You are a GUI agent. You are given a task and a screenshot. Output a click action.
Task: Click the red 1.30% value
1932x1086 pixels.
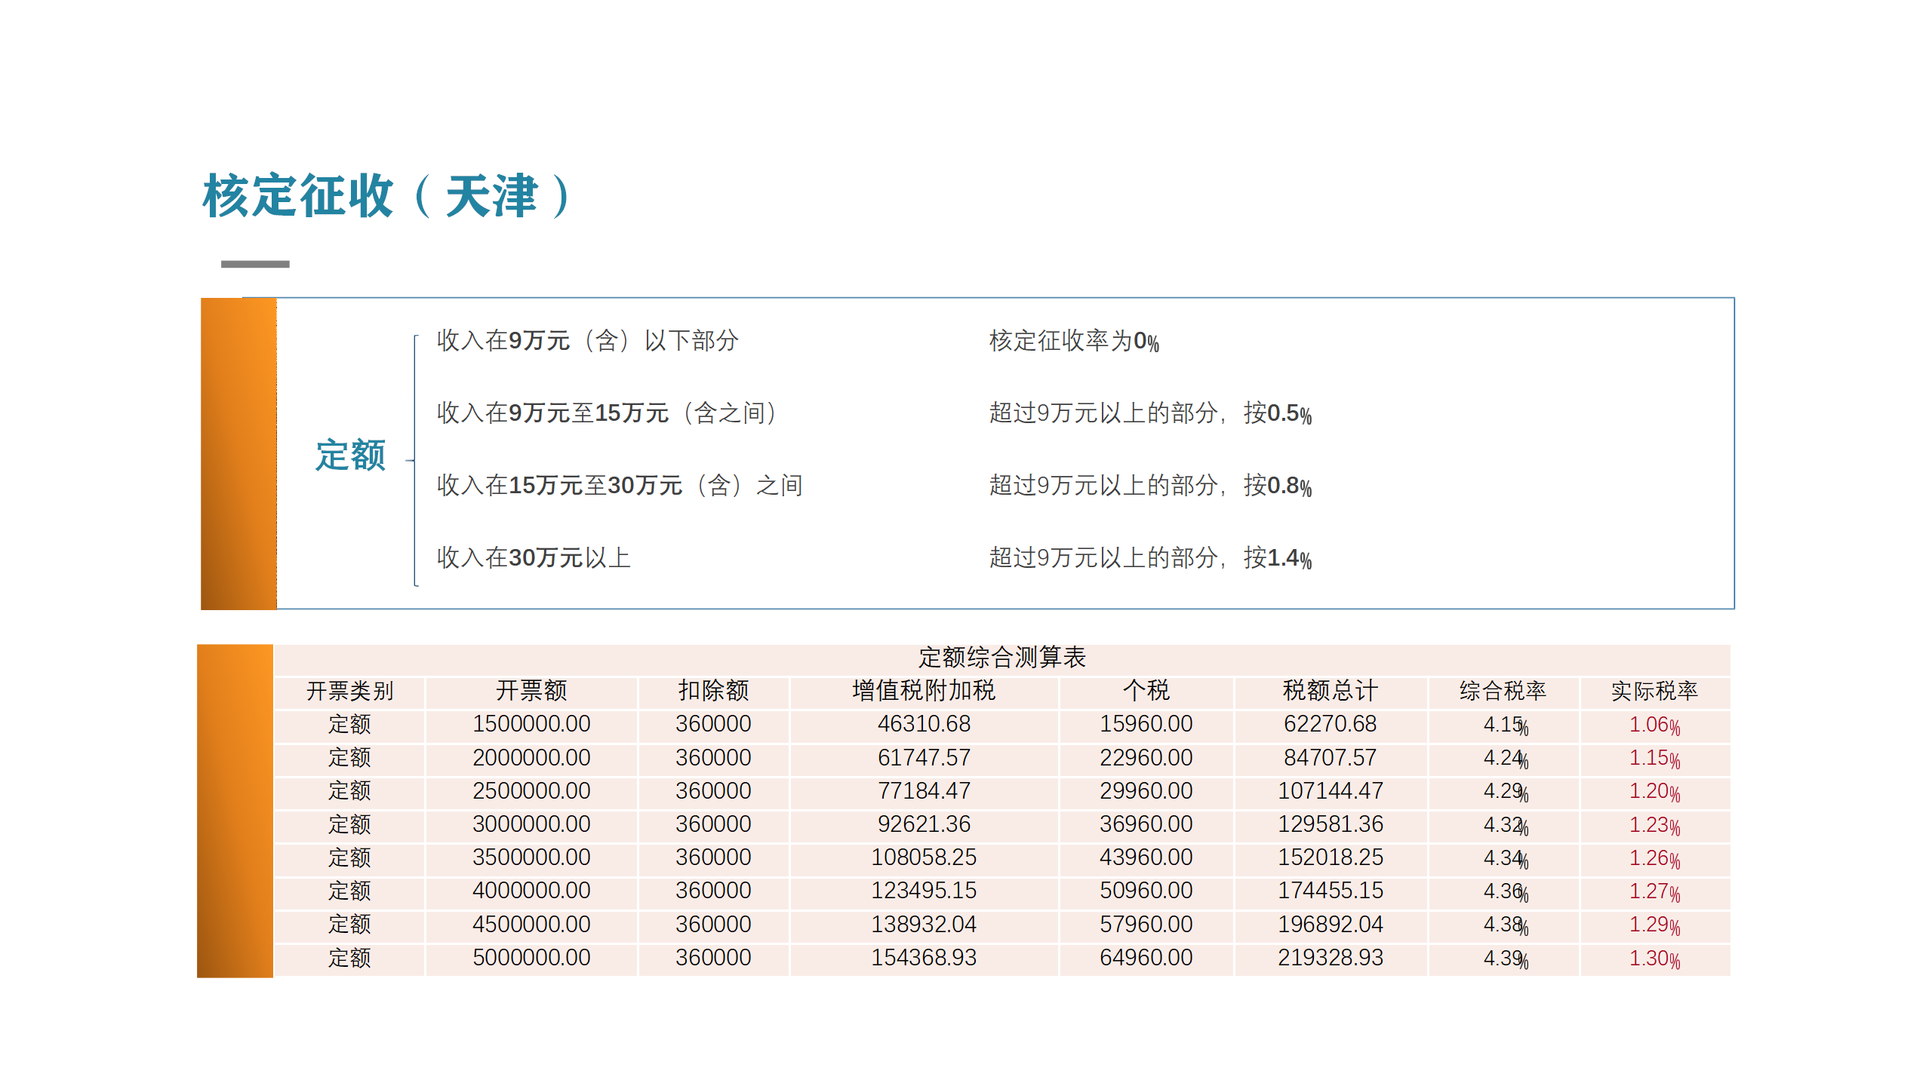tap(1654, 959)
